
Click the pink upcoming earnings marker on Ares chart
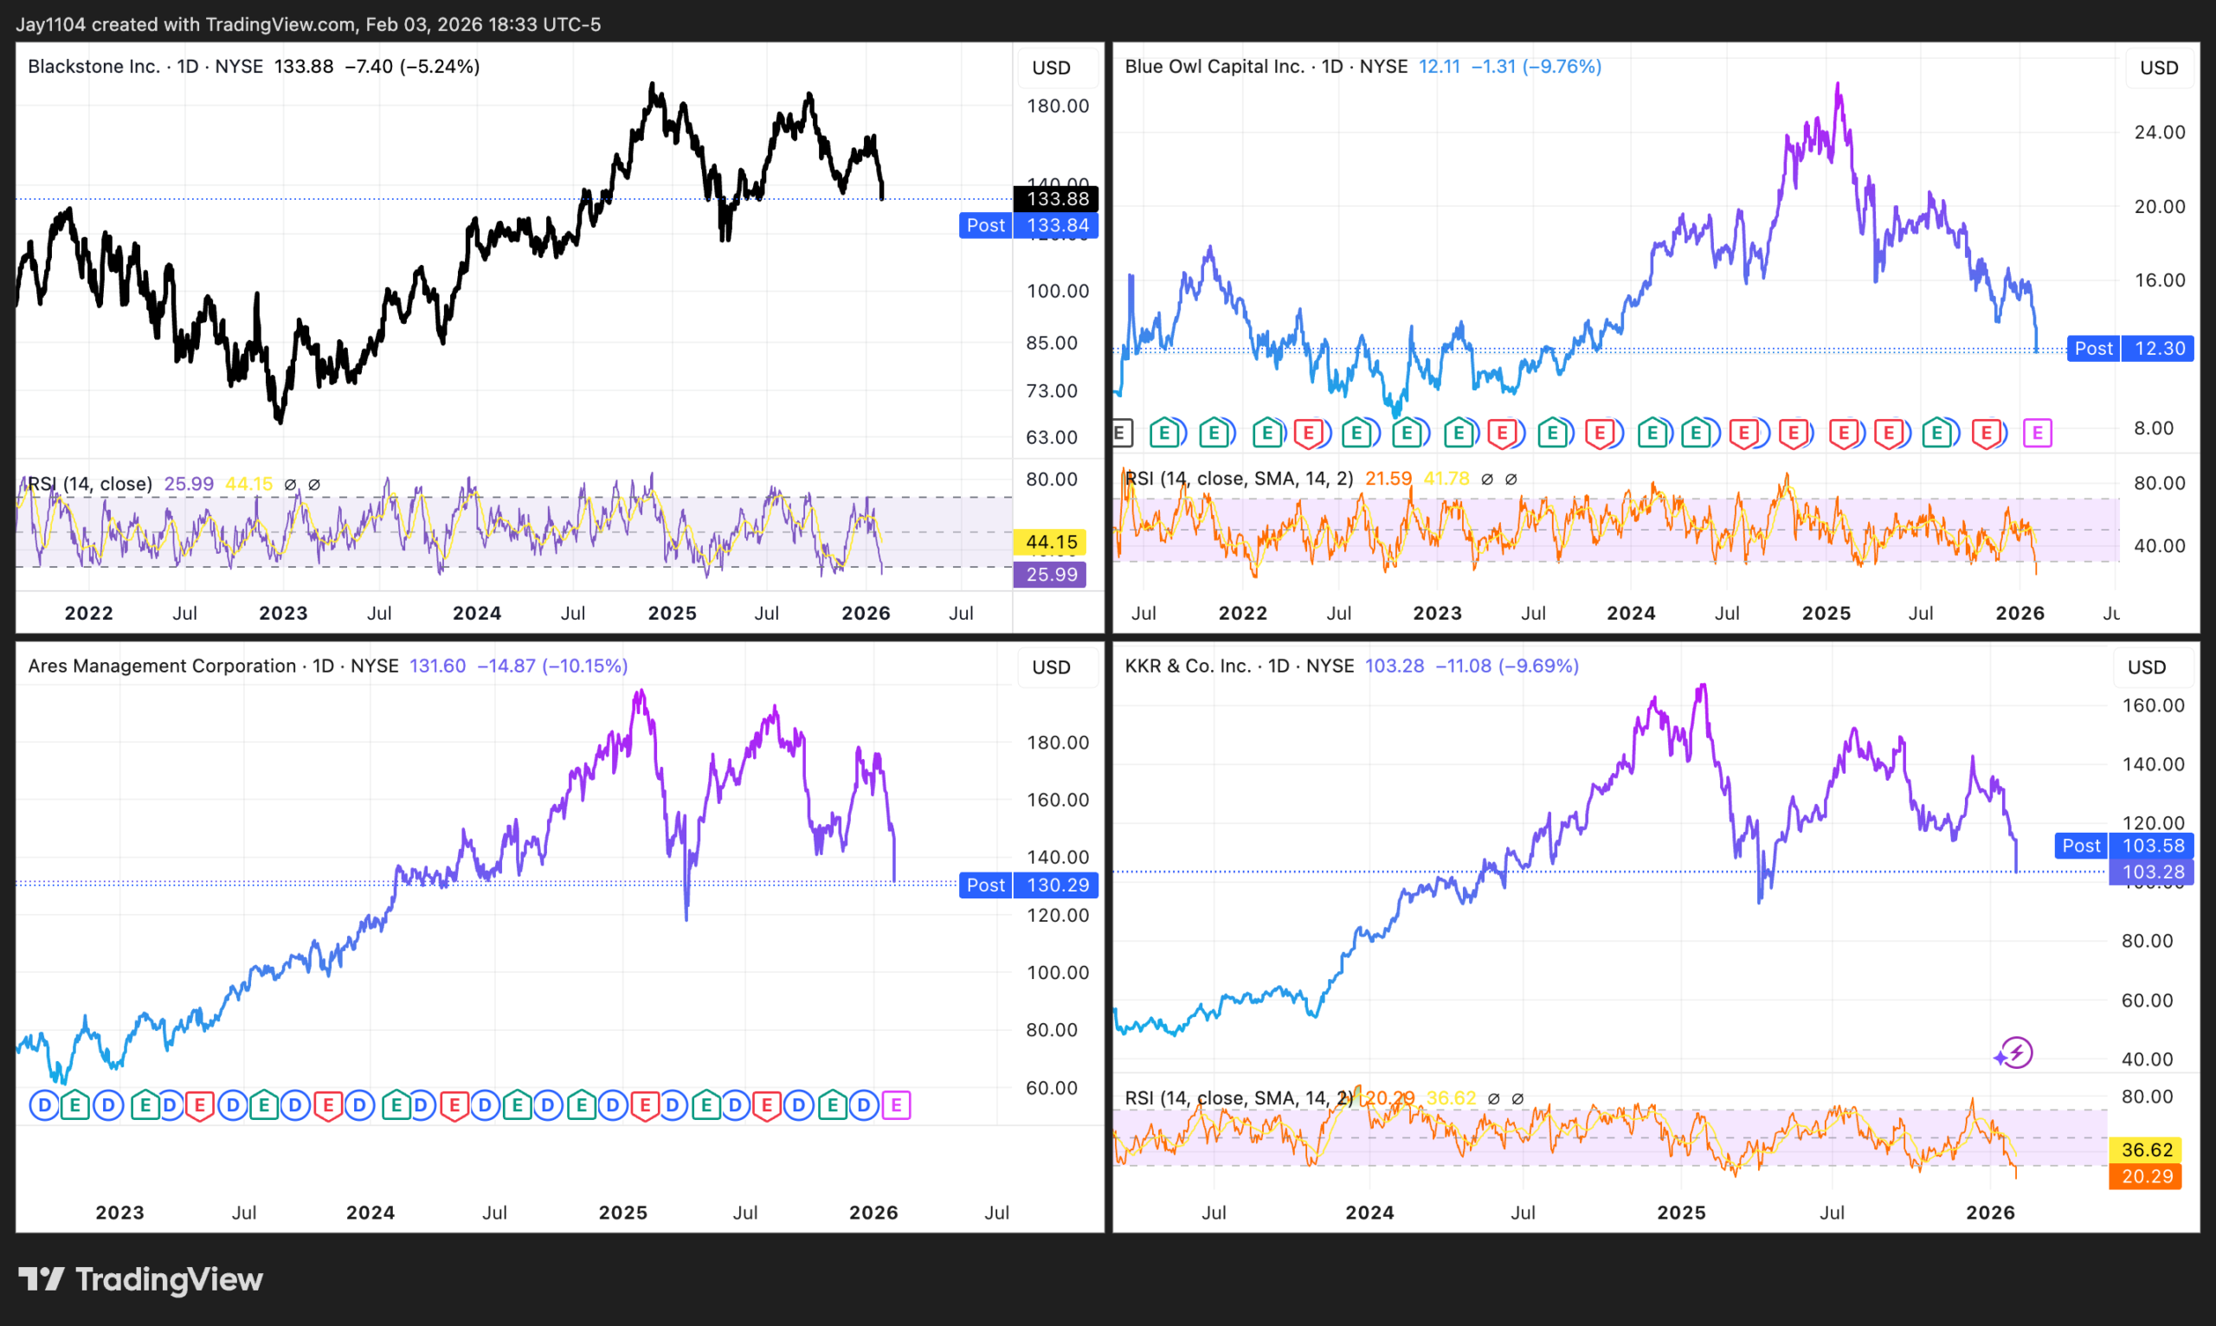(896, 1105)
